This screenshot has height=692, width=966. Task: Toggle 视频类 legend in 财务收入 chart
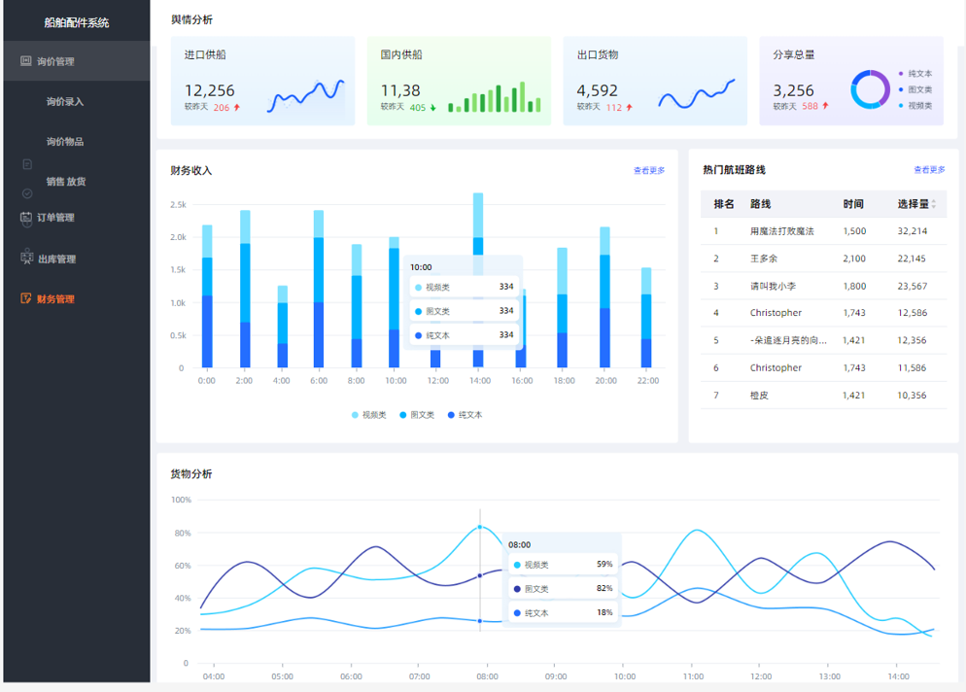tap(368, 415)
